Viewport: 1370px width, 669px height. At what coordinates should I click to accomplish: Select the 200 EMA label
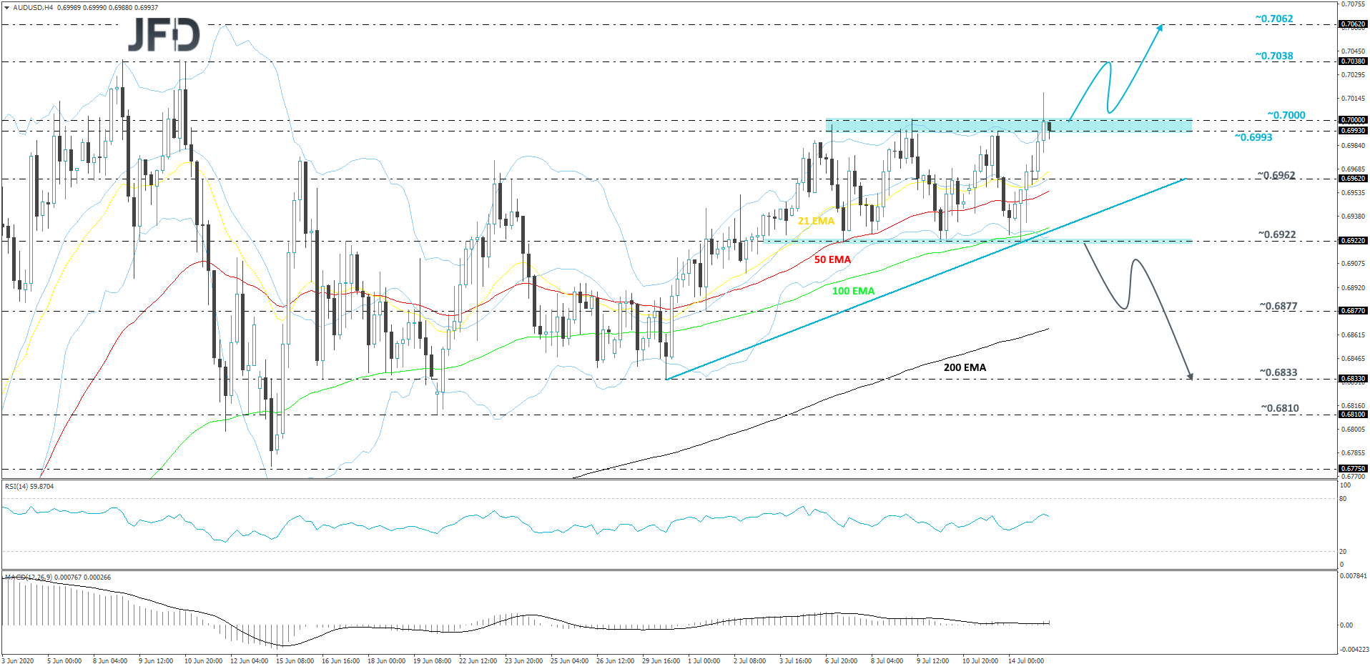tap(965, 367)
